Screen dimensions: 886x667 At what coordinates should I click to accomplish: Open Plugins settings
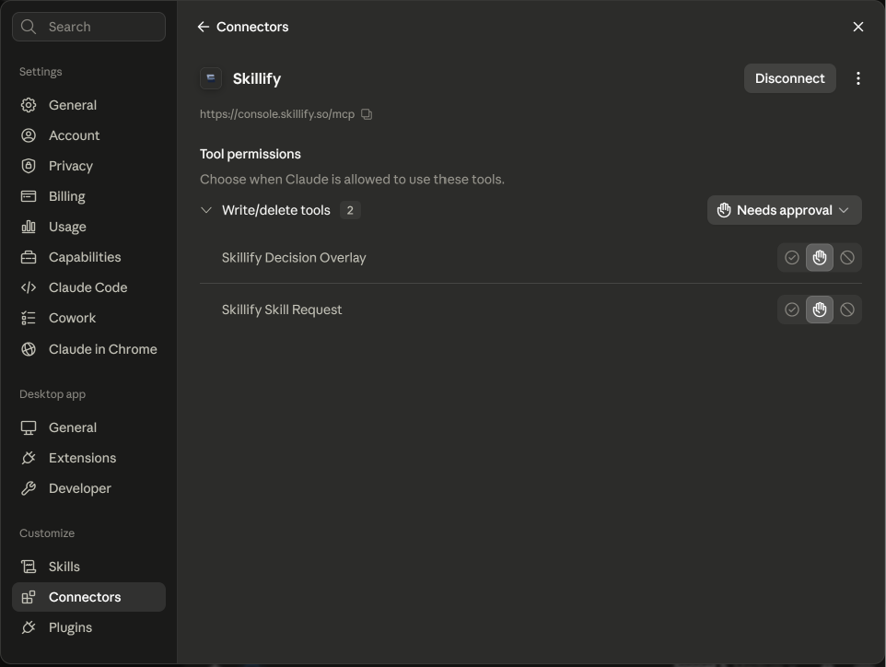point(88,627)
